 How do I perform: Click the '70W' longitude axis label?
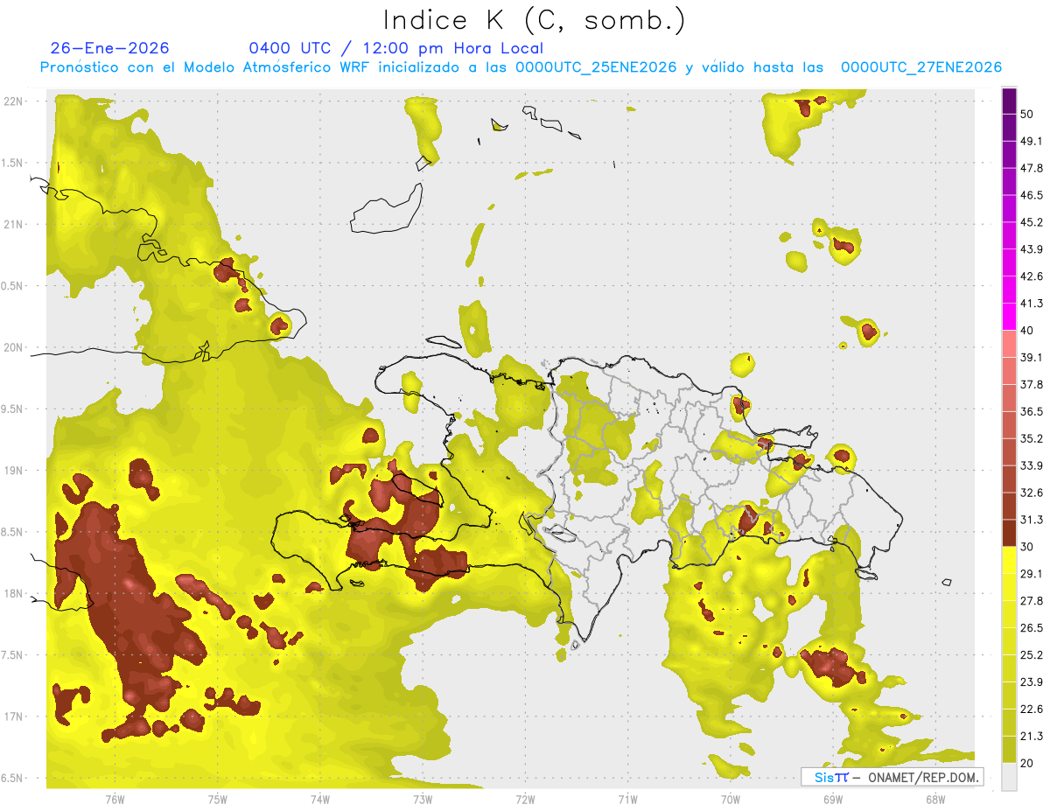click(730, 800)
